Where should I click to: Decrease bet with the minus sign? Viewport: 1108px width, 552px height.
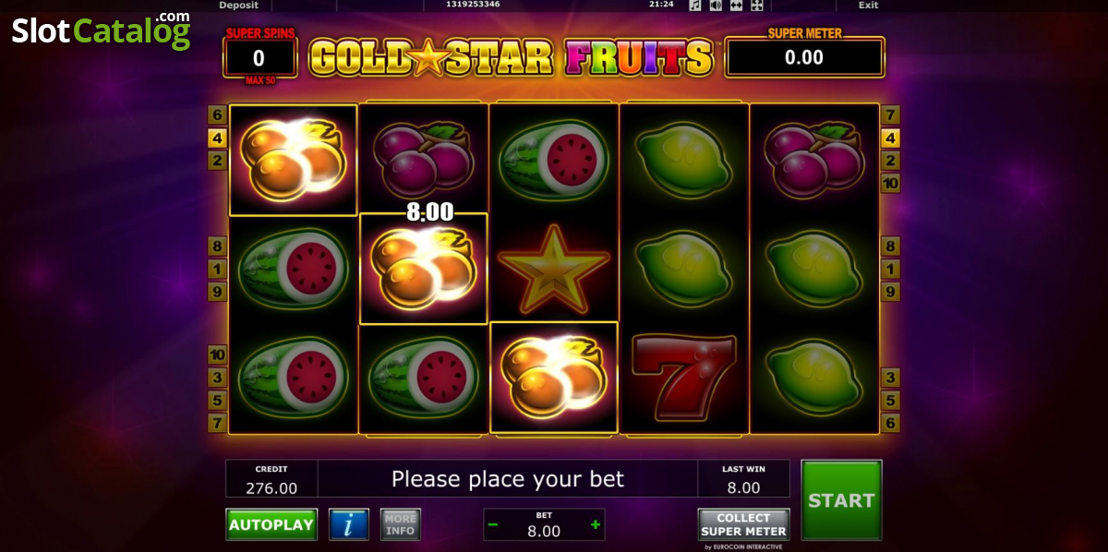tap(493, 525)
